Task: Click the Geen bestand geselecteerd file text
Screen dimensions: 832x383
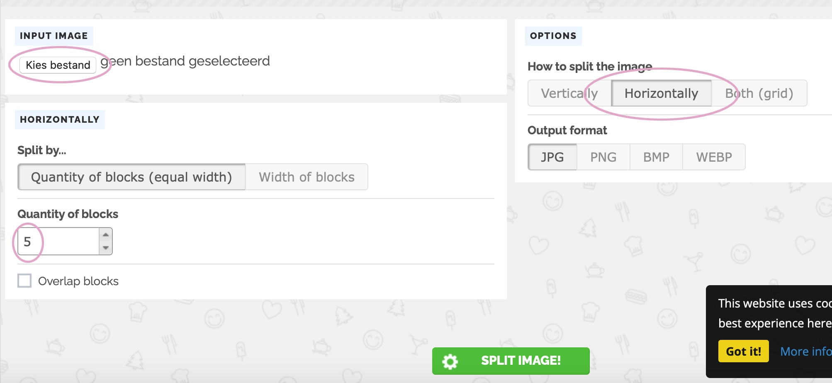Action: (185, 61)
